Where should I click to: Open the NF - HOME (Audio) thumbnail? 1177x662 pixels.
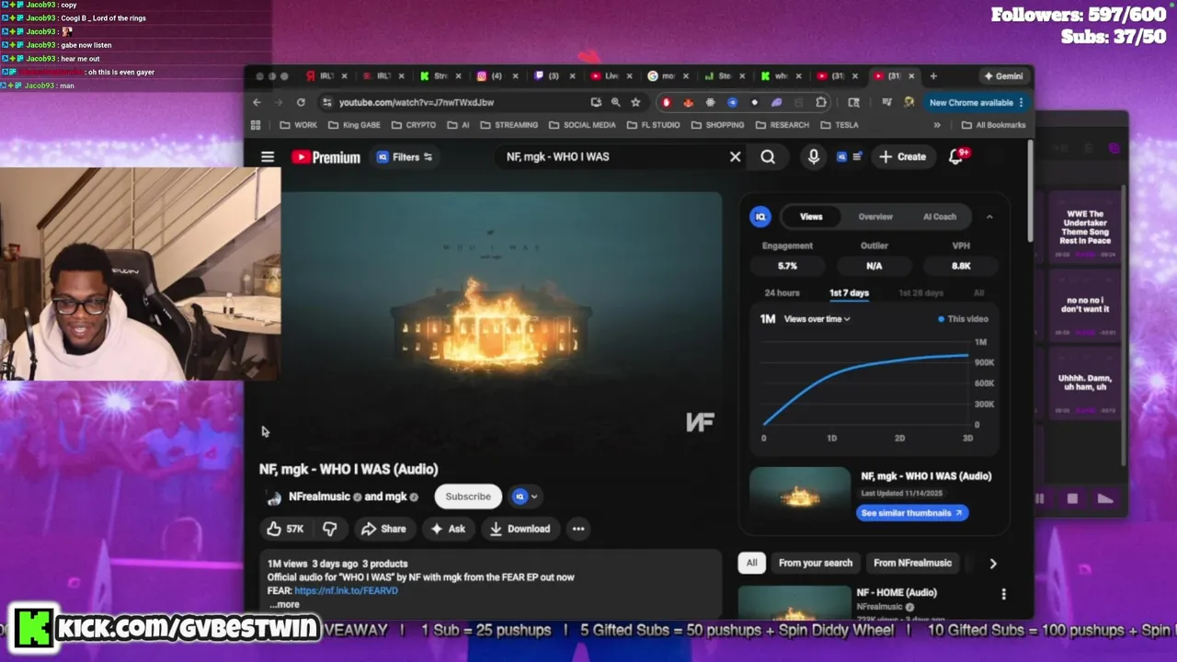click(794, 602)
